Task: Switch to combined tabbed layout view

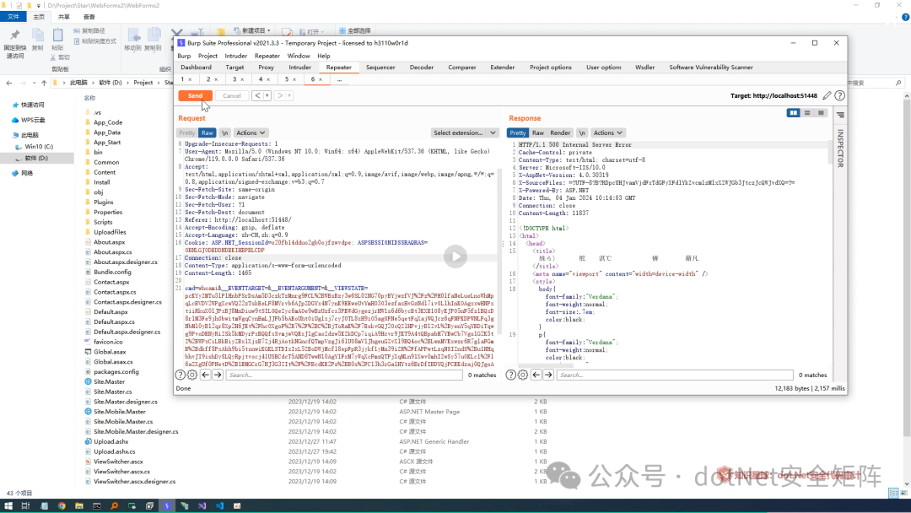Action: (x=821, y=113)
